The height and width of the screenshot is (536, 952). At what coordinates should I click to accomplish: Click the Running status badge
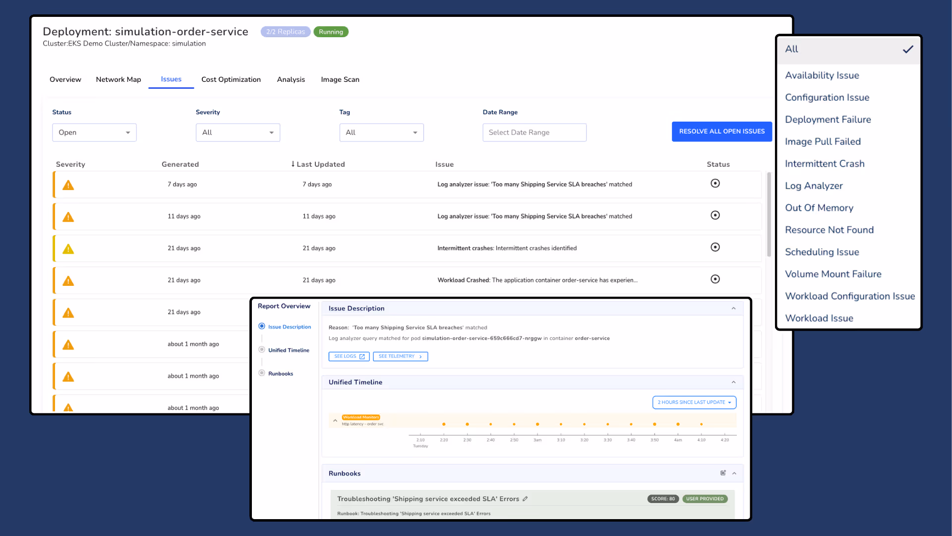(x=331, y=32)
